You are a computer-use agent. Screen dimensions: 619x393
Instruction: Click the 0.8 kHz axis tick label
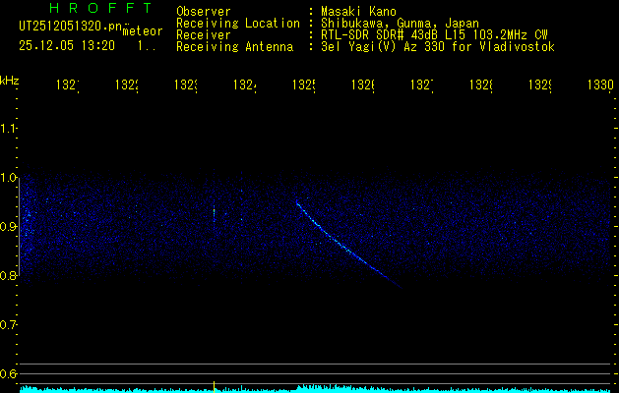click(8, 275)
